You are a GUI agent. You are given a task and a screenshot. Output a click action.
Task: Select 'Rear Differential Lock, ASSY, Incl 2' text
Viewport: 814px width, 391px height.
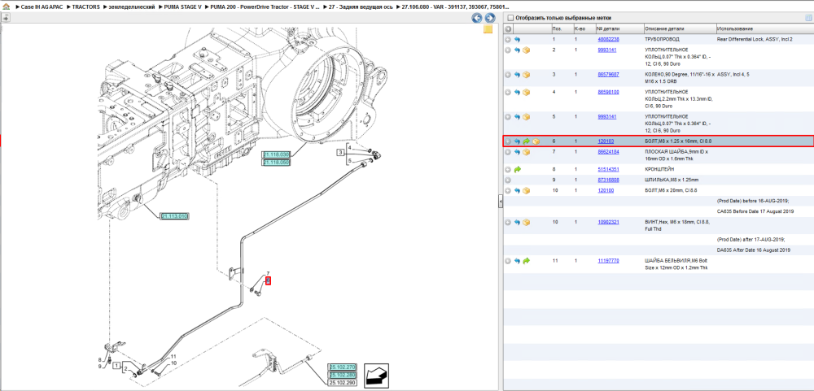pos(755,39)
